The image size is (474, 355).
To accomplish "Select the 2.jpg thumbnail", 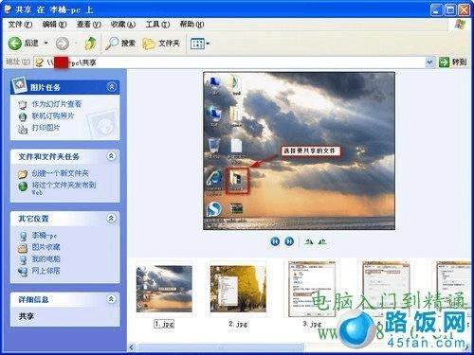I will point(238,289).
